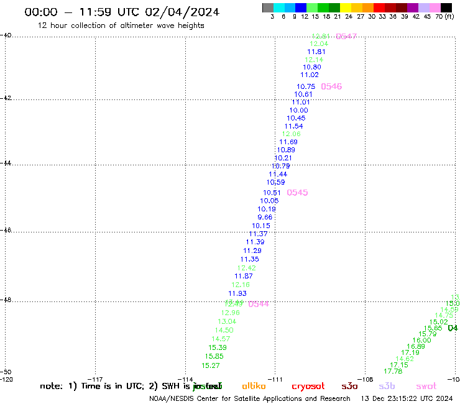The height and width of the screenshot is (404, 460).
Task: Click the wave height value 15.85
Action: (214, 357)
